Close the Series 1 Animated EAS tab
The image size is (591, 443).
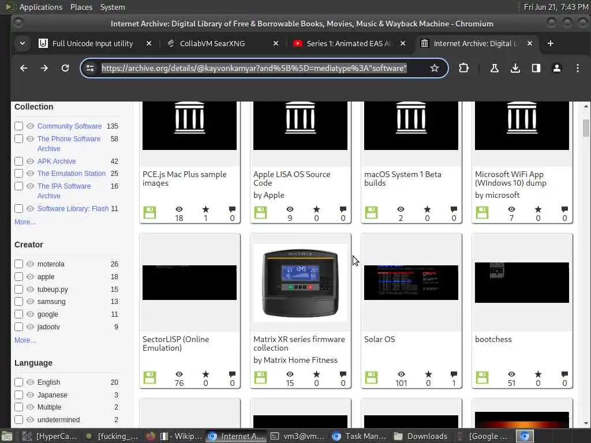pyautogui.click(x=403, y=43)
